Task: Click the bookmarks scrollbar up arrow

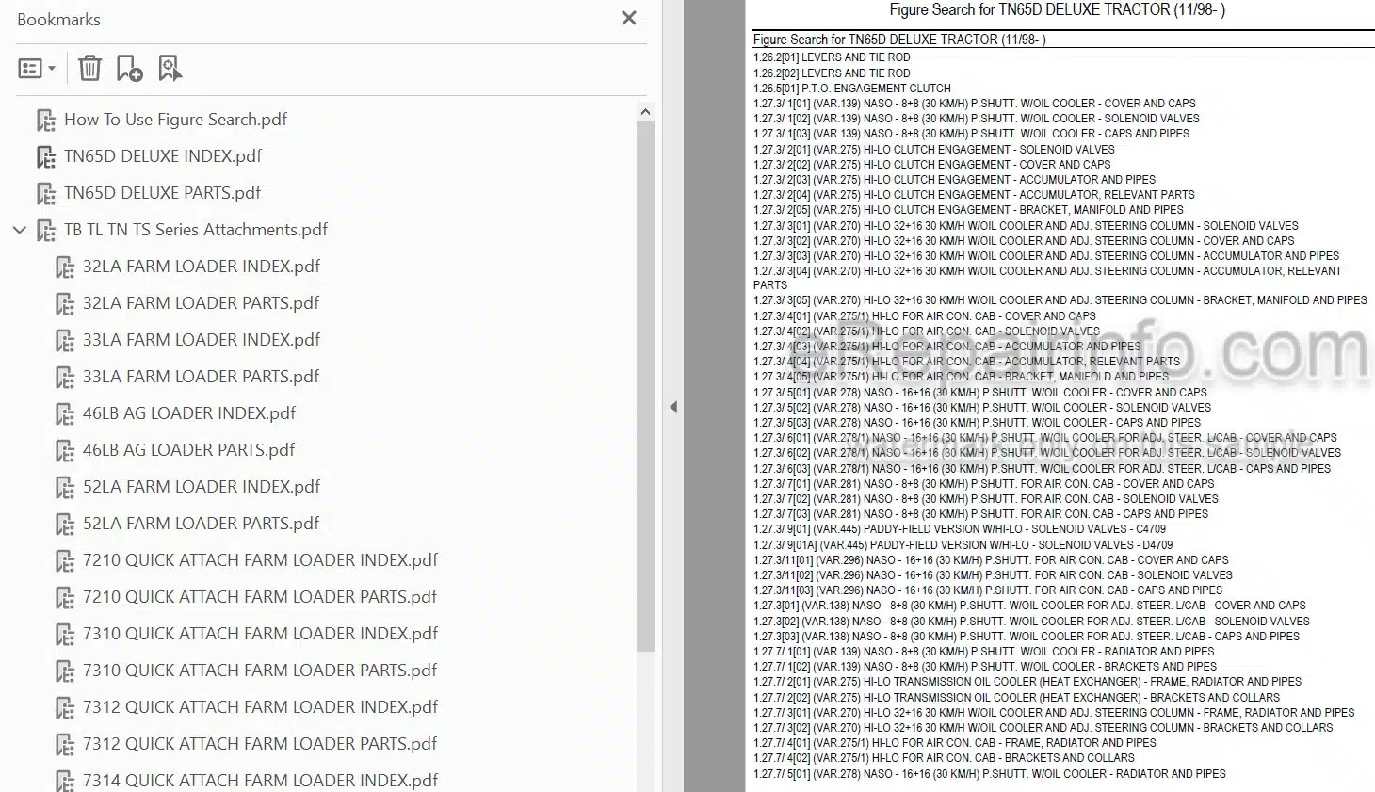Action: pyautogui.click(x=645, y=112)
